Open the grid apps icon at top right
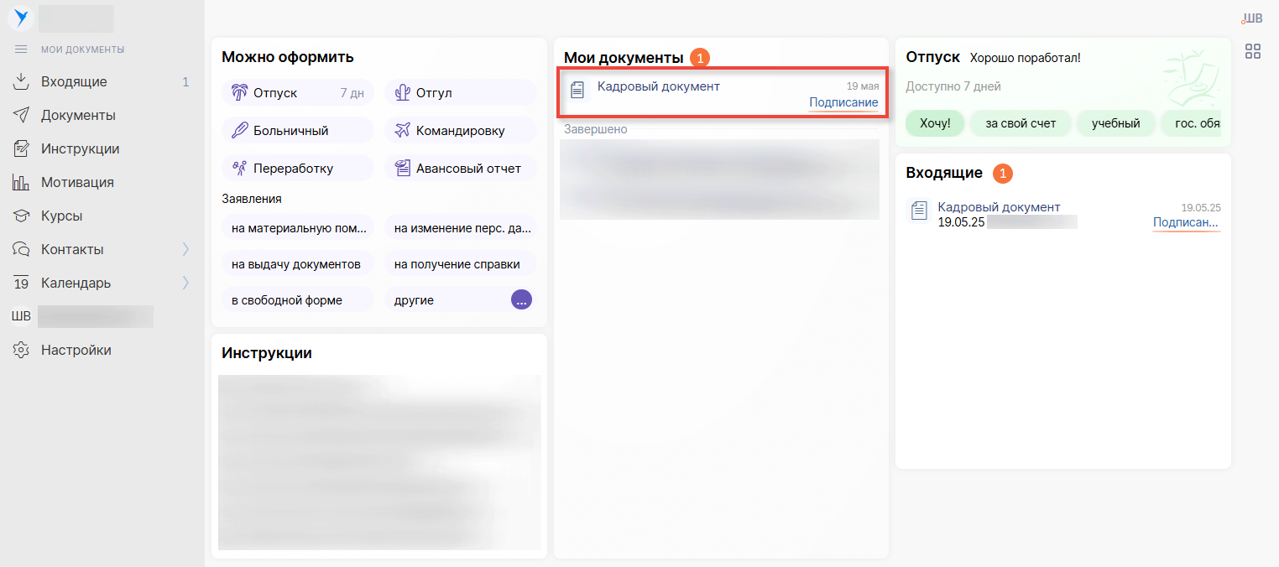 [x=1252, y=51]
